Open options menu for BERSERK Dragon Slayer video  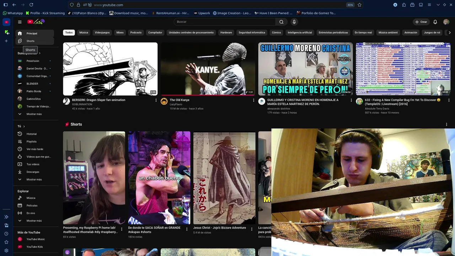[156, 100]
